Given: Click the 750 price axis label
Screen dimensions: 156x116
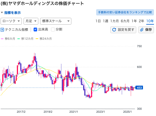Looking at the screenshot, I should 139,46.
